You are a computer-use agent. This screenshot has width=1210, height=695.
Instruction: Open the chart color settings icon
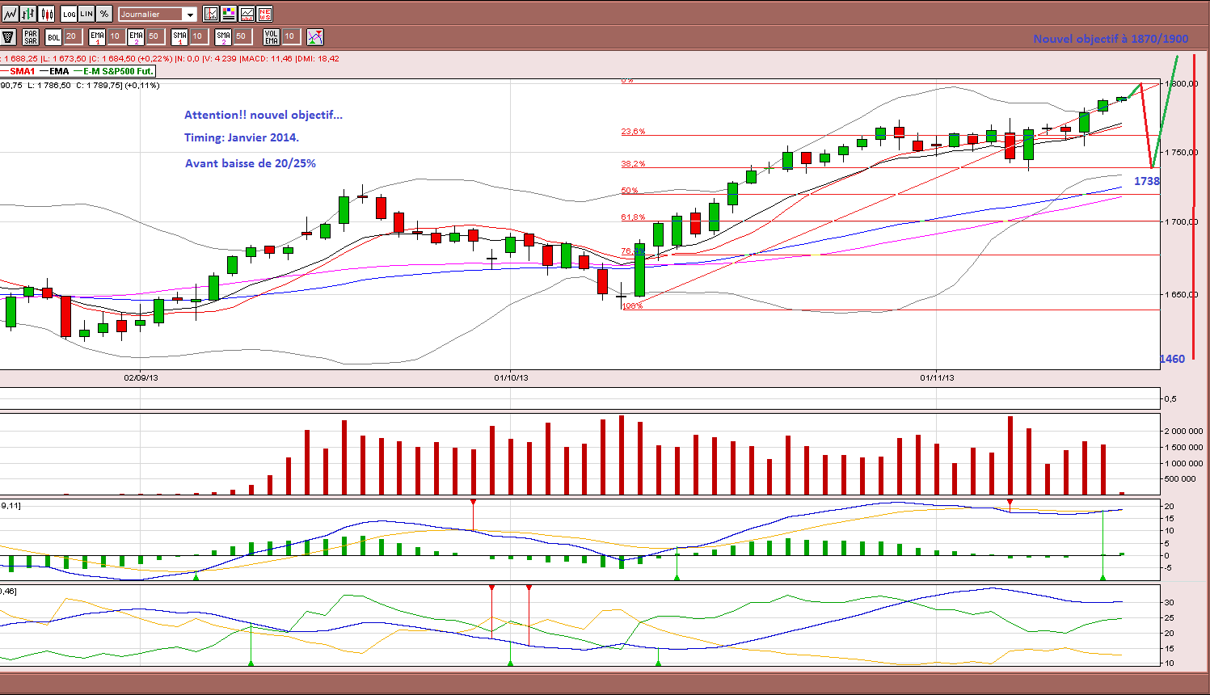click(x=229, y=14)
